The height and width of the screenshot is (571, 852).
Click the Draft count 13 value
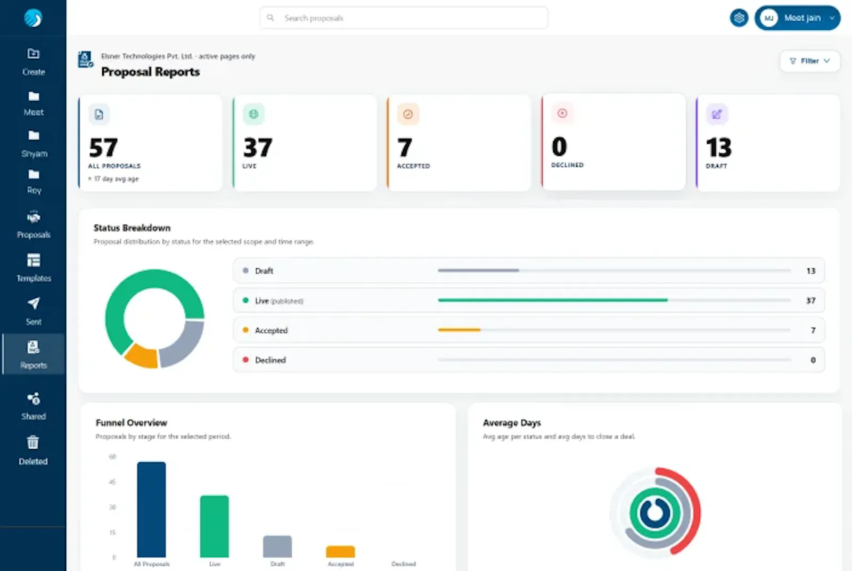click(x=810, y=271)
